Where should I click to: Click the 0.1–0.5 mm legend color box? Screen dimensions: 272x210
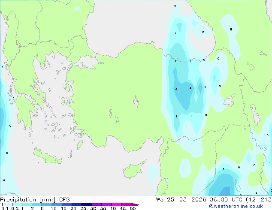7,204
